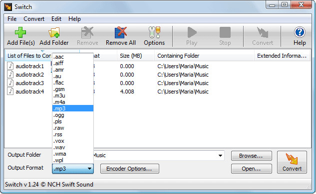Expand the Output Folder dropdown arrow
The width and height of the screenshot is (316, 194).
click(220, 155)
